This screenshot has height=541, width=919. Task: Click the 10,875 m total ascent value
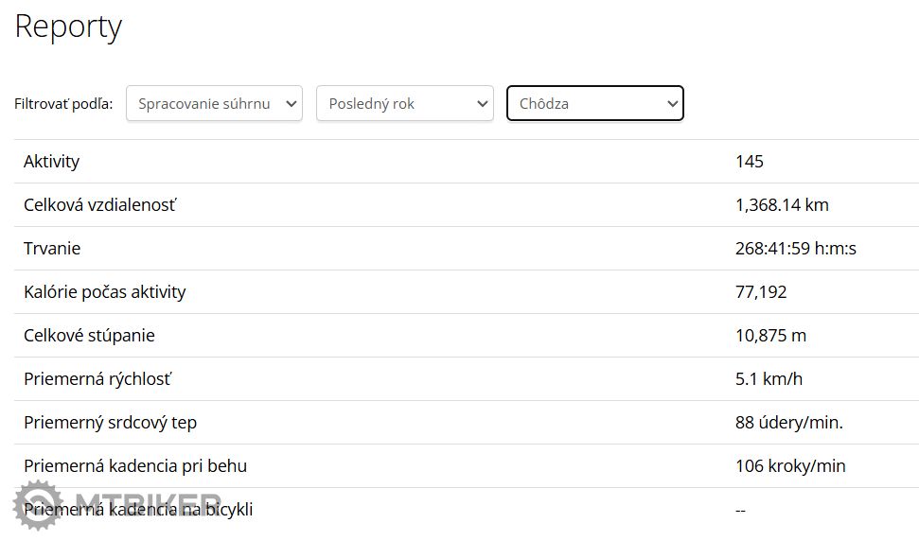click(x=770, y=336)
